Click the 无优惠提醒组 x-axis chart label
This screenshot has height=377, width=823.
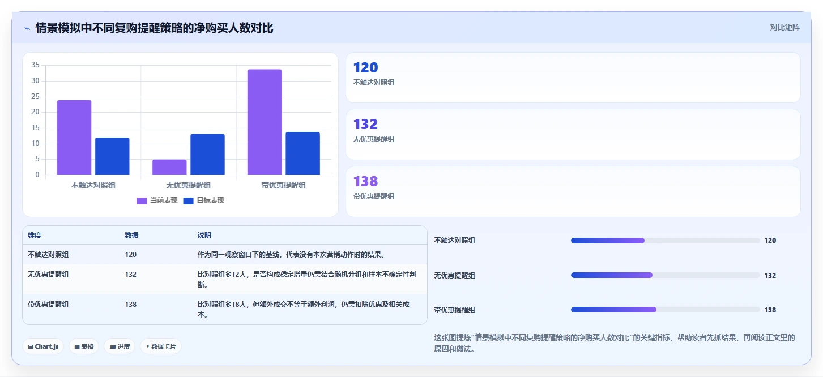189,185
